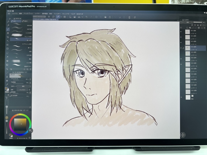This screenshot has width=207, height=155.
Task: Click the side panel toggle button at canvas corner
Action: tap(183, 135)
